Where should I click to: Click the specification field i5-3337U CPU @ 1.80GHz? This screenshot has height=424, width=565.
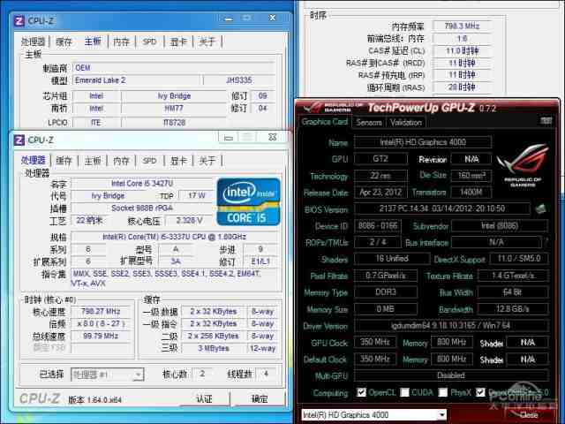pyautogui.click(x=175, y=237)
